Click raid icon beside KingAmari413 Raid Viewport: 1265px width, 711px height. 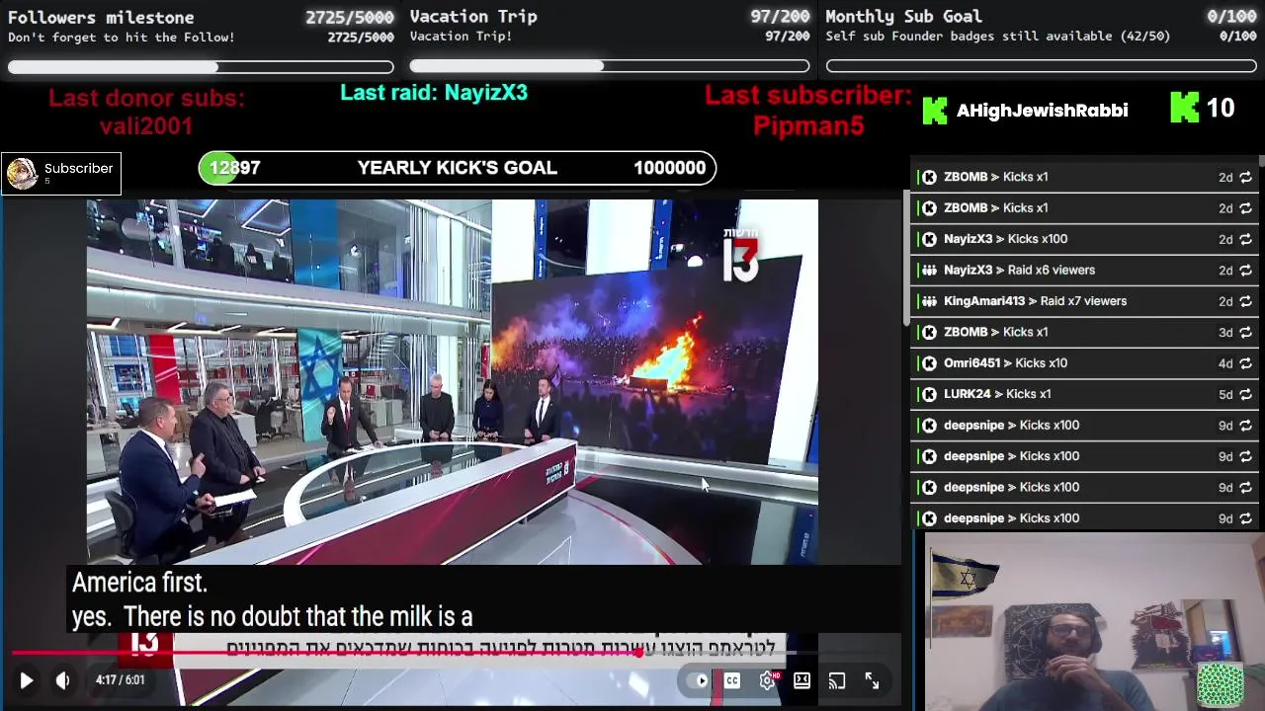(929, 301)
